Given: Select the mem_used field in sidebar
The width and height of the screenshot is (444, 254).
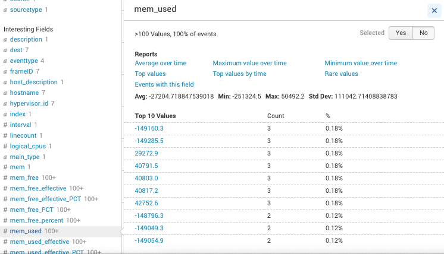Looking at the screenshot, I should [x=26, y=231].
